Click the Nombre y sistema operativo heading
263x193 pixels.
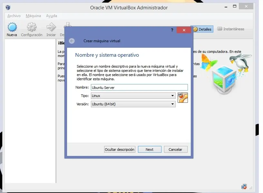tap(107, 55)
